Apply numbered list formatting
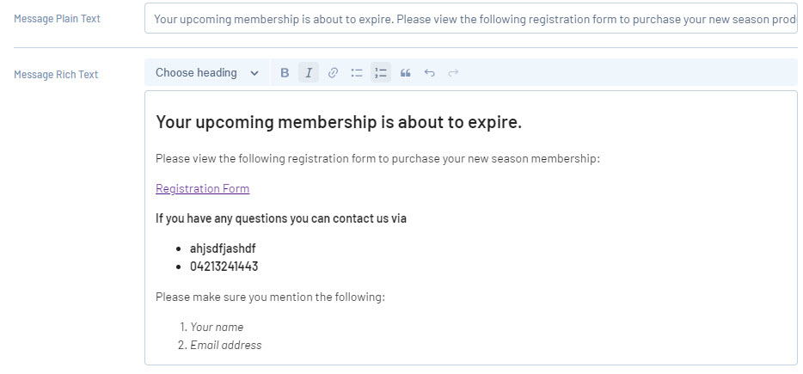Viewport: 803px width, 374px height. [381, 73]
